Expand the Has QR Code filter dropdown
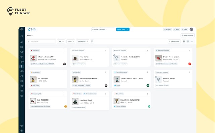This screenshot has width=215, height=133. coord(83,41)
